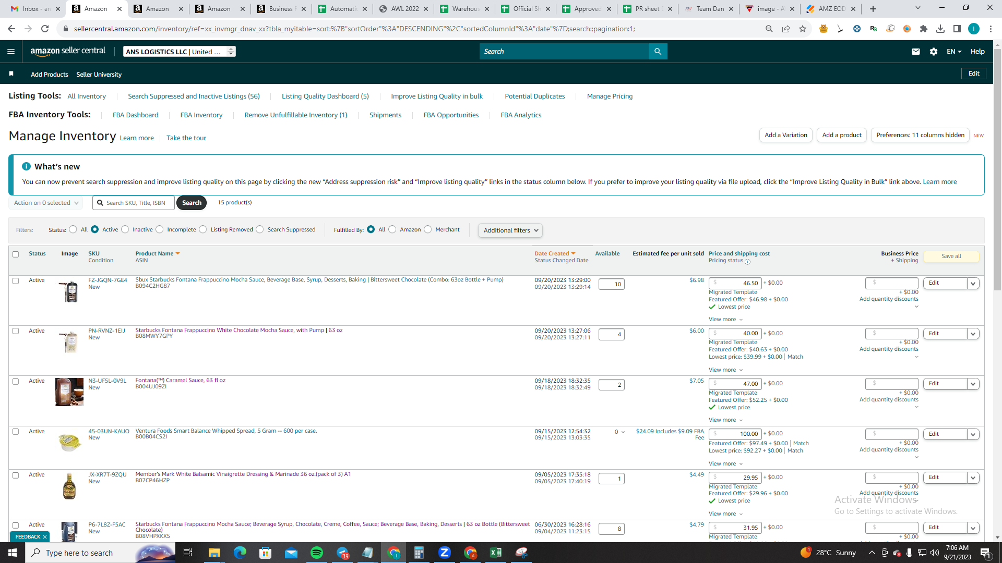Click the browser share icon

point(786,29)
